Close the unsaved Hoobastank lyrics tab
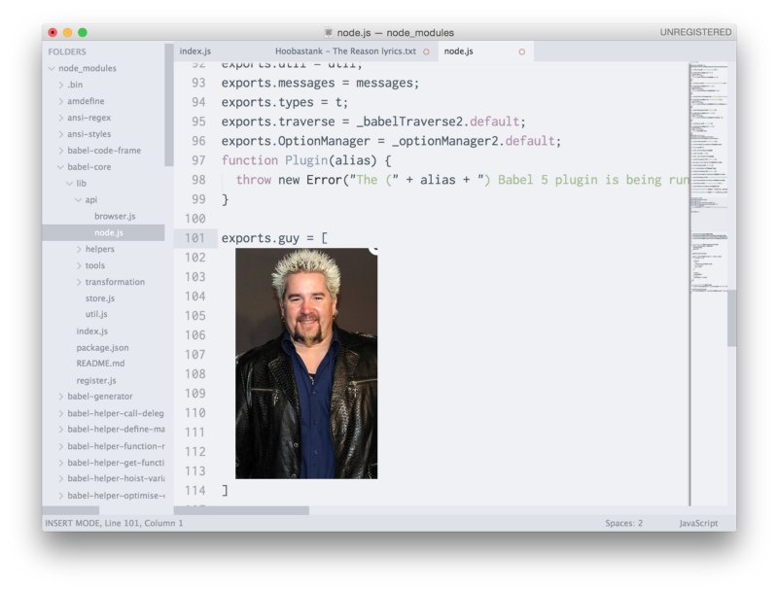Viewport: 778px width, 590px height. point(426,52)
